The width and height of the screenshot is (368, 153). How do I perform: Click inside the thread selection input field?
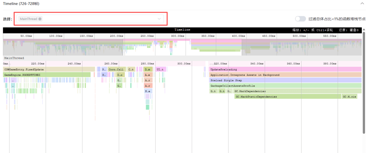click(90, 19)
